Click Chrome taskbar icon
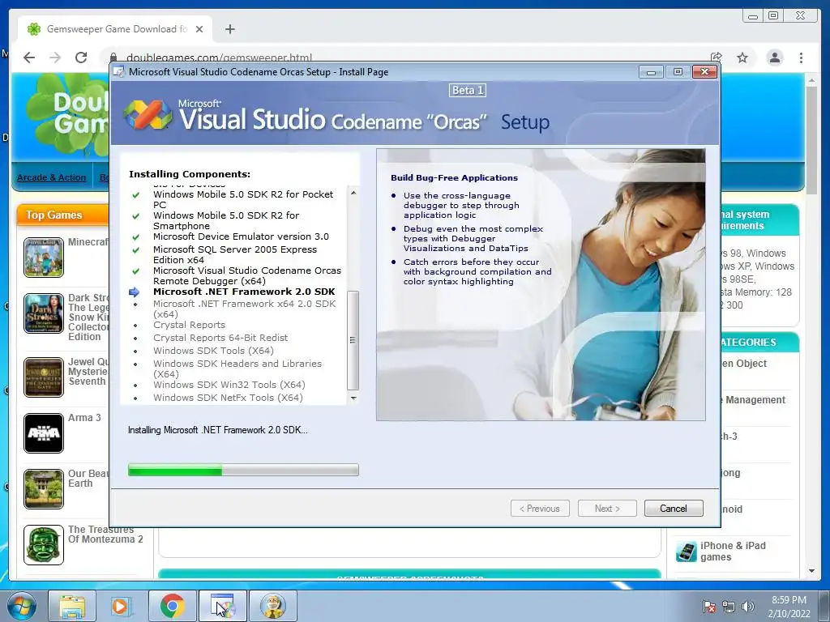 coord(172,606)
